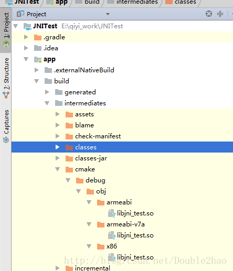Click the scroll-from-source crosshair icon
The image size is (233, 271).
[x=209, y=14]
